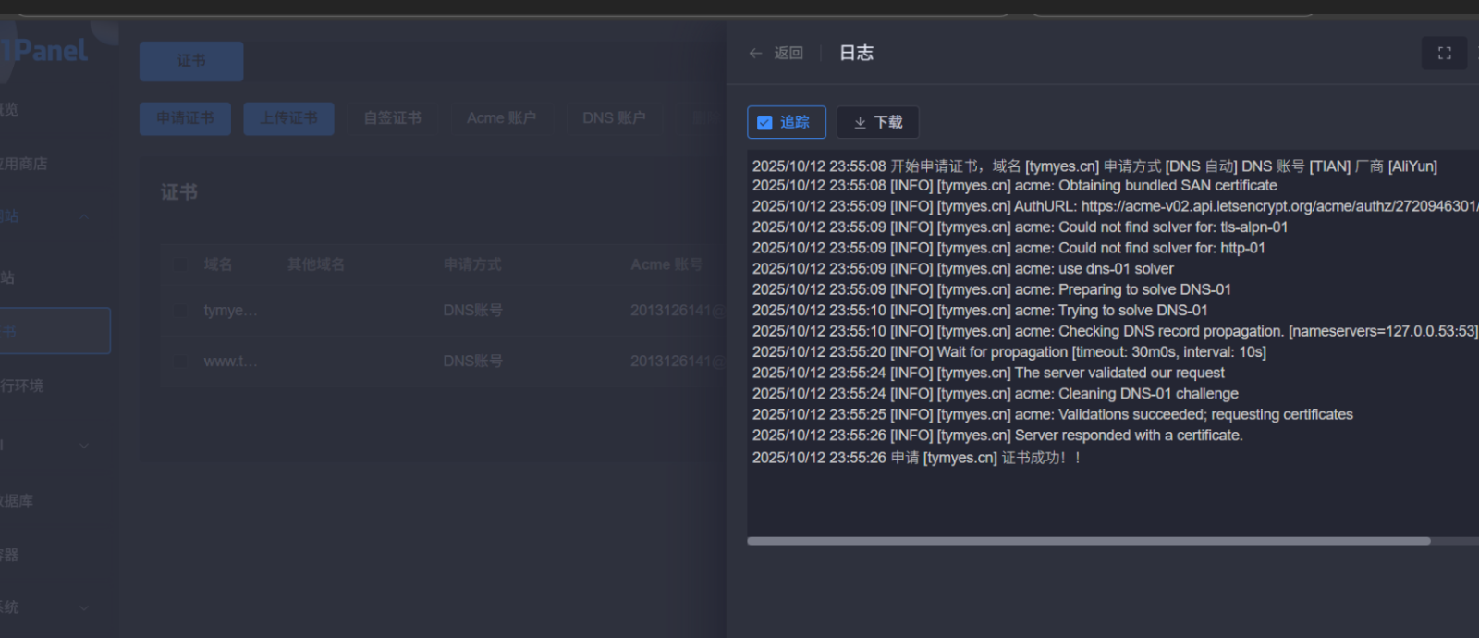This screenshot has width=1479, height=638.
Task: Expand log drawer with fullscreen icon
Action: 1444,54
